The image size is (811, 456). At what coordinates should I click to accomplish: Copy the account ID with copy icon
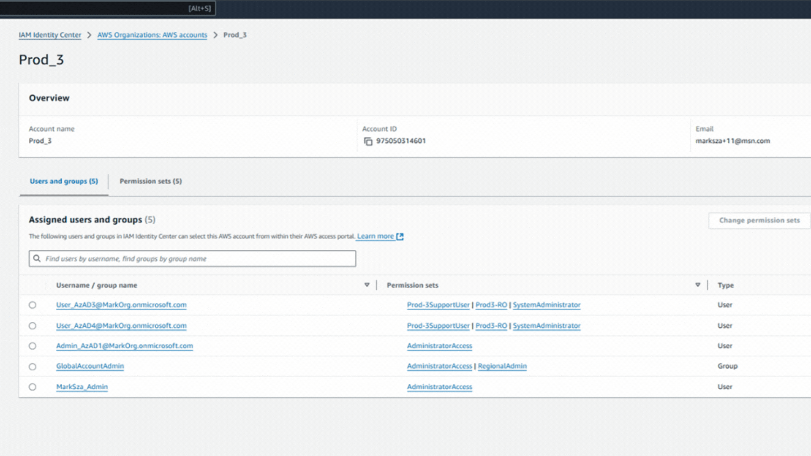[368, 141]
